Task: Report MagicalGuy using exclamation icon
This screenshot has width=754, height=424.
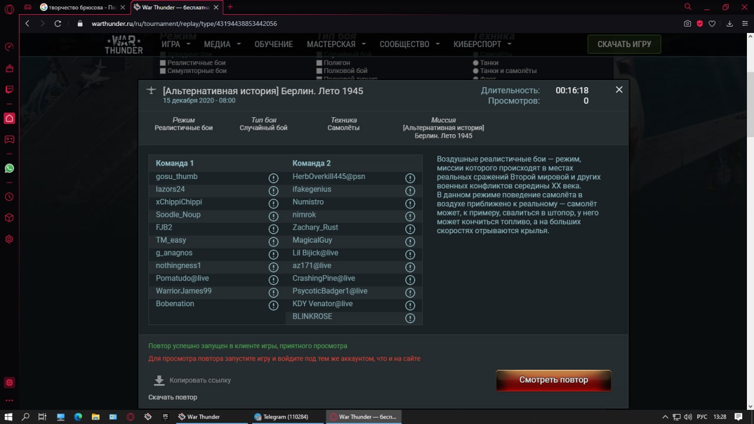Action: 411,241
